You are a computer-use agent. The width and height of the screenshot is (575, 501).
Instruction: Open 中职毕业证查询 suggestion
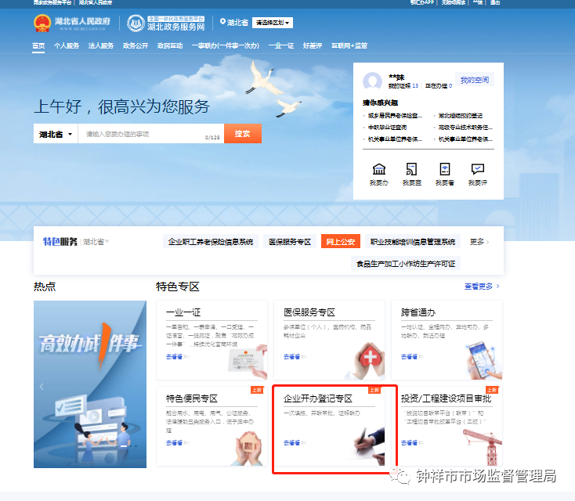387,127
